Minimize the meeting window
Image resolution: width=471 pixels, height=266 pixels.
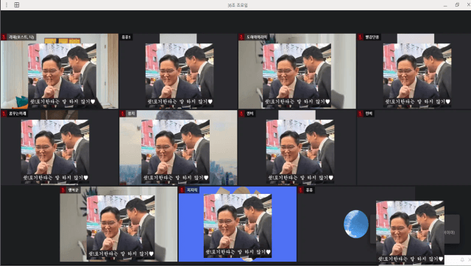coord(445,5)
